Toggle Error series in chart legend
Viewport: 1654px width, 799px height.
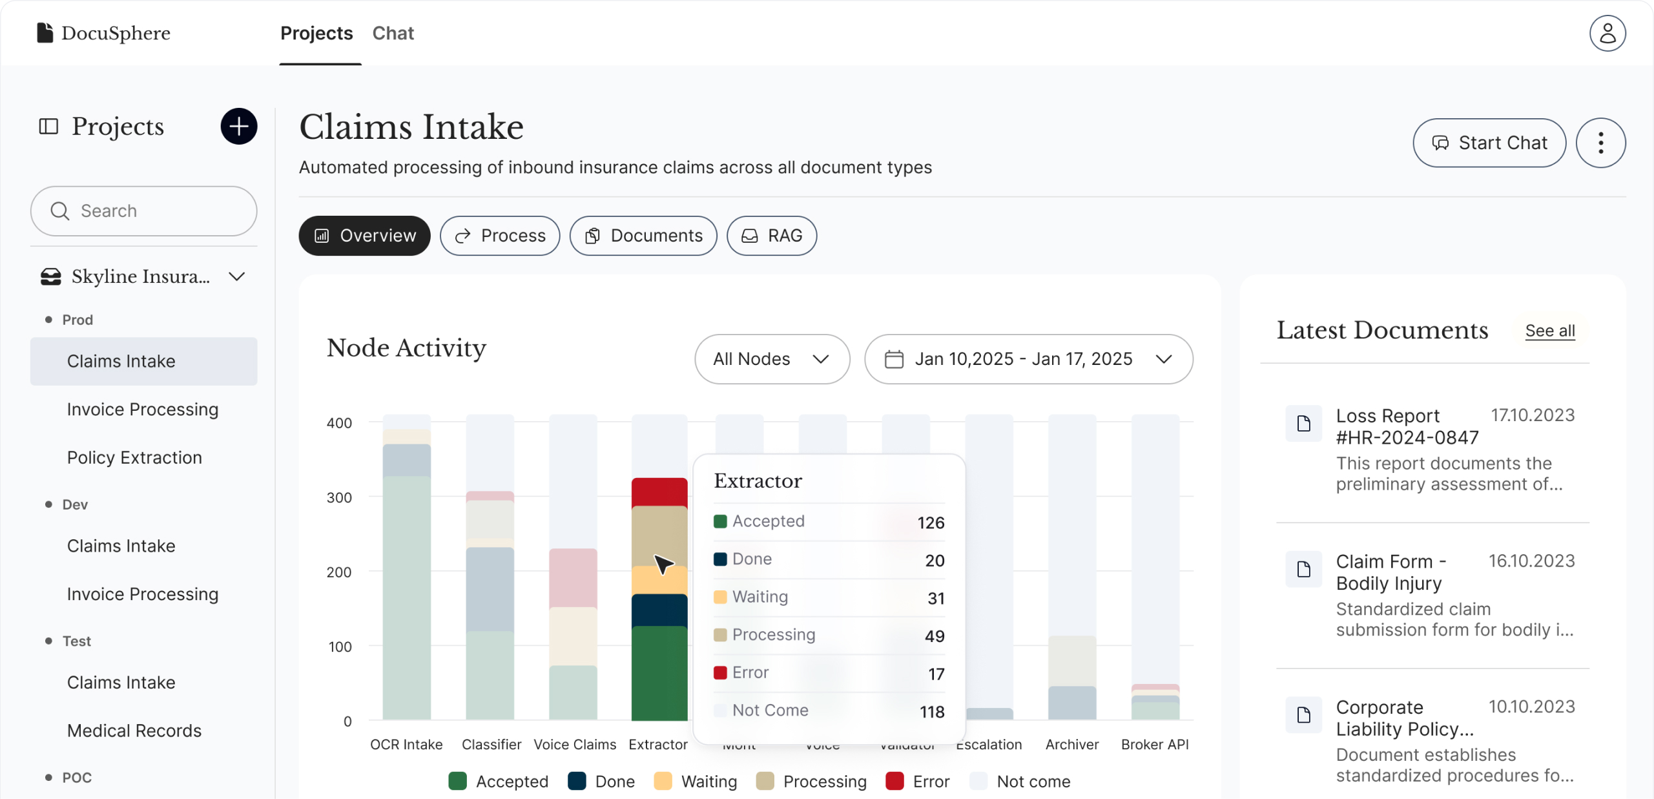[917, 782]
